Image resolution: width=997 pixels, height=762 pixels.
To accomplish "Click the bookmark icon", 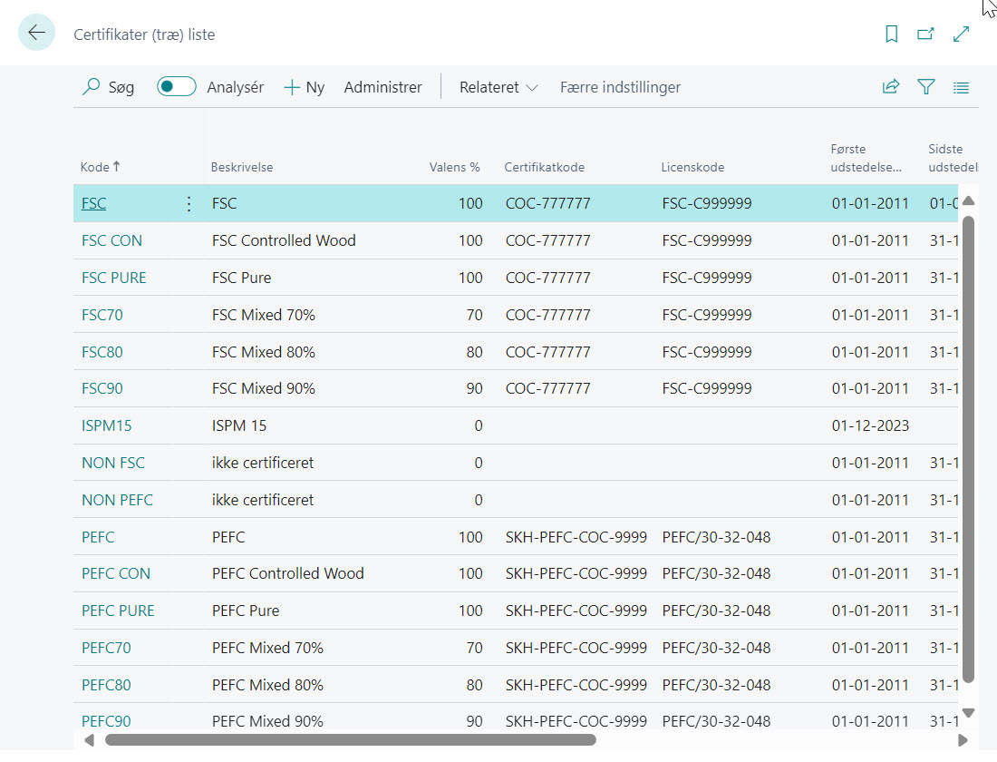I will coord(892,34).
